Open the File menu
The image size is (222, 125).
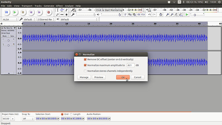point(3,6)
